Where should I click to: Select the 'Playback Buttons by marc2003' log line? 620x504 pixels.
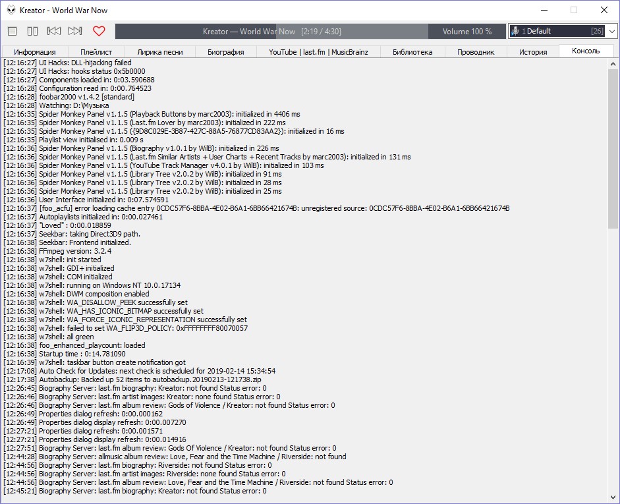pos(152,114)
